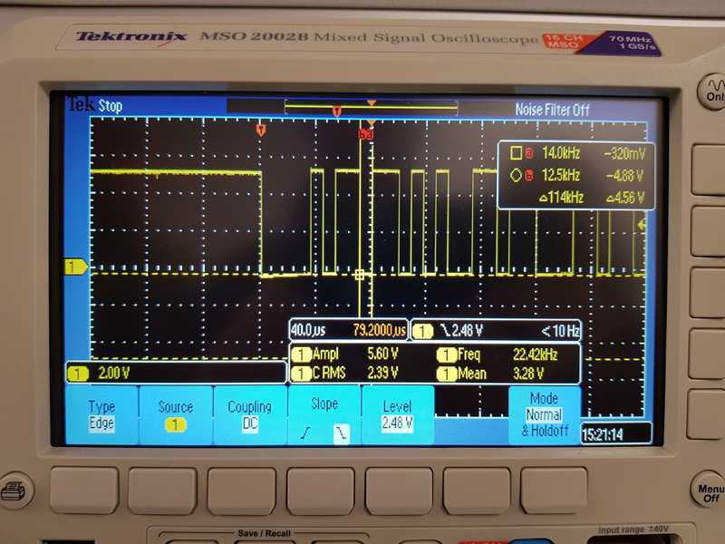Screen dimensions: 725x544
Task: Click the Freq channel 1 badge
Action: tap(447, 355)
